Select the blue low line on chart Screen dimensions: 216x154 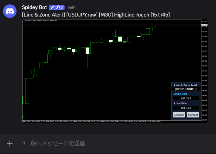(x=98, y=107)
